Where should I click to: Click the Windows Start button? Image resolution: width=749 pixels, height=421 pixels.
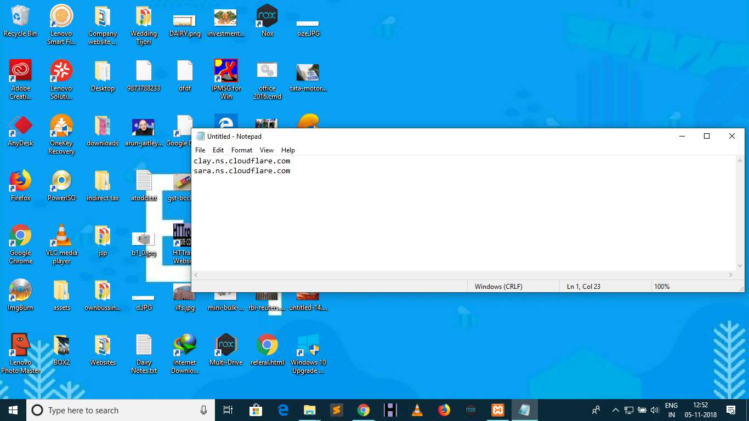coord(13,410)
